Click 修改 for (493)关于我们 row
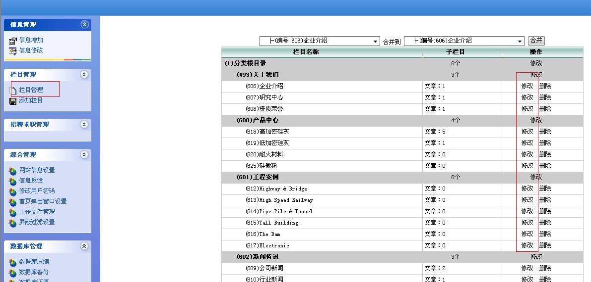The height and width of the screenshot is (282, 591). [536, 74]
